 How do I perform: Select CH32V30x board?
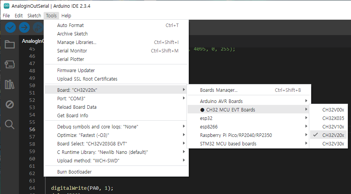[x=328, y=144]
